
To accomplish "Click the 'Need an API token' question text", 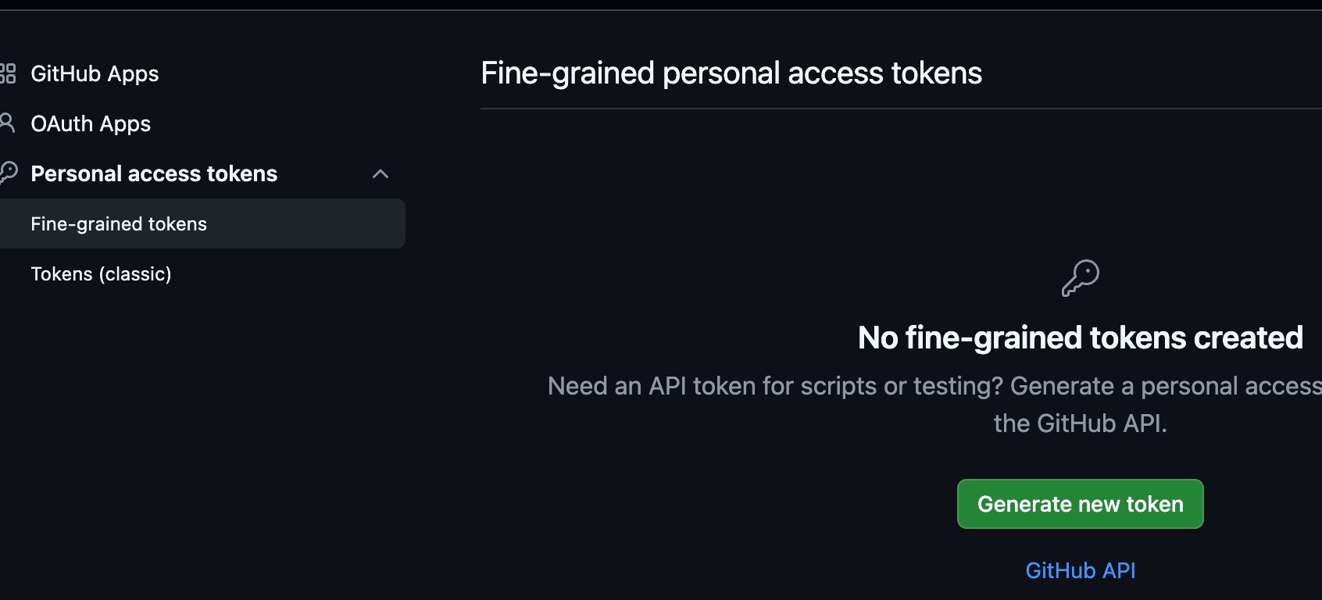I will coord(774,386).
